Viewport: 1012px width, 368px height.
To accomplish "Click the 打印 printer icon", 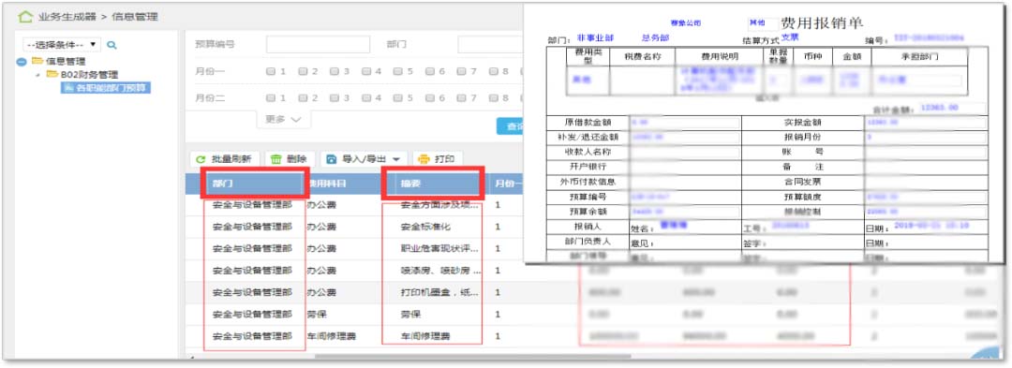I will (424, 159).
